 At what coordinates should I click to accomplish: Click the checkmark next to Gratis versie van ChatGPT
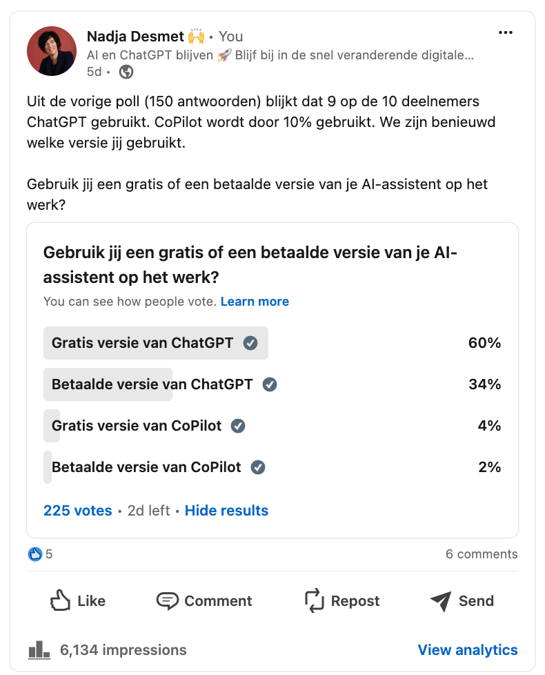(x=250, y=343)
